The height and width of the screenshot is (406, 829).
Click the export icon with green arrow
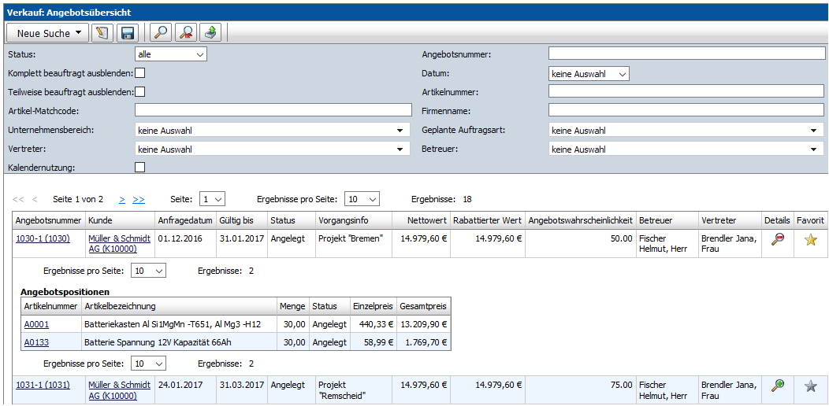click(211, 33)
